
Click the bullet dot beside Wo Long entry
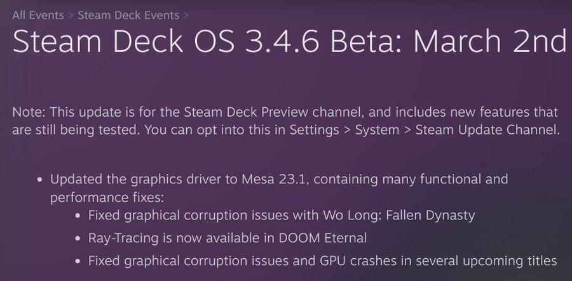coord(78,216)
